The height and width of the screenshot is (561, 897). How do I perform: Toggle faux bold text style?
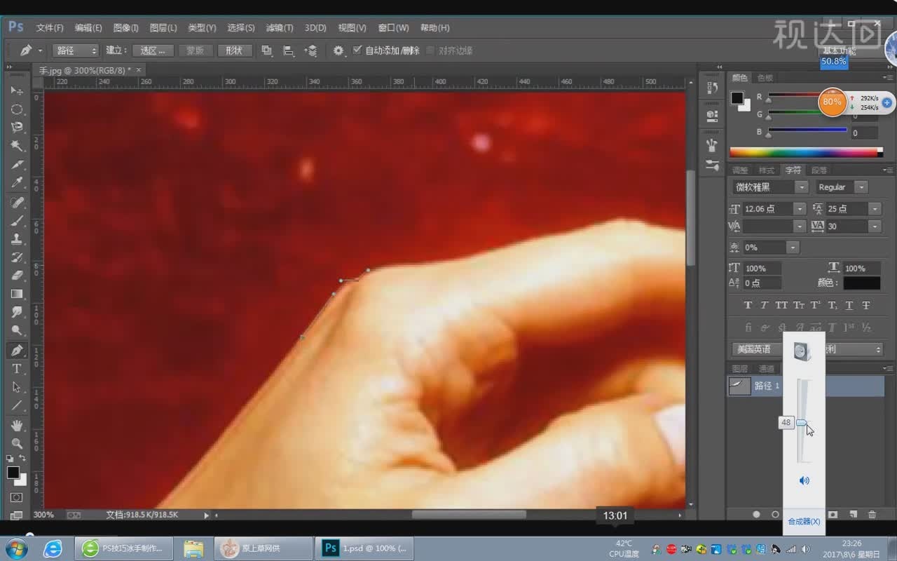[x=748, y=305]
